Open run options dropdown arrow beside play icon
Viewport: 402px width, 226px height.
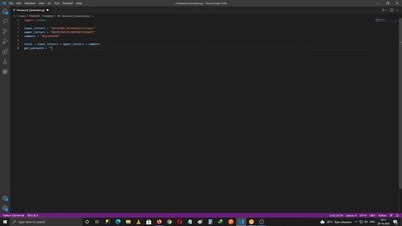tap(387, 10)
